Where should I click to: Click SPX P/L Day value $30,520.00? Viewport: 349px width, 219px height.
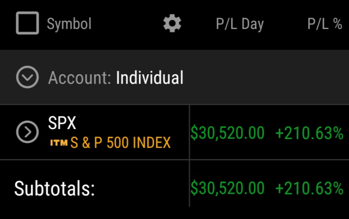click(x=228, y=133)
